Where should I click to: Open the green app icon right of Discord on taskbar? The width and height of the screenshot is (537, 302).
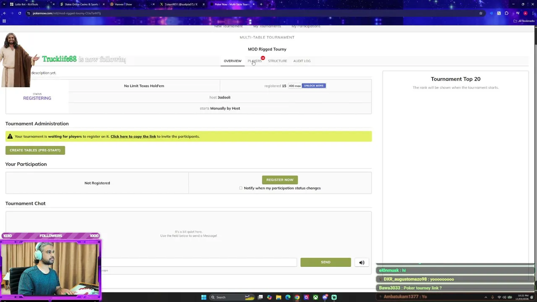pyautogui.click(x=334, y=297)
